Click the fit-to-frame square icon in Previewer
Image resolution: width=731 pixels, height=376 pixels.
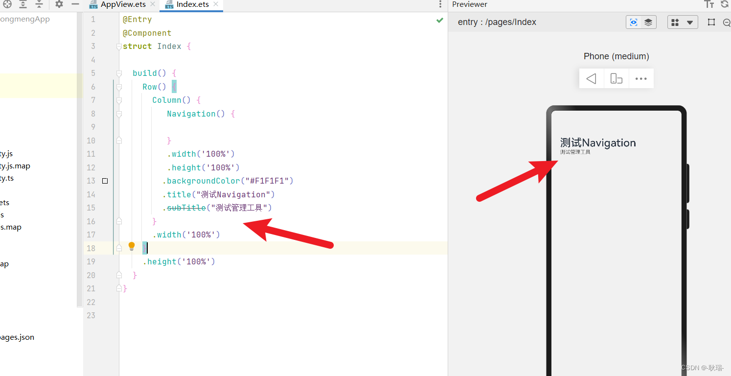coord(711,23)
